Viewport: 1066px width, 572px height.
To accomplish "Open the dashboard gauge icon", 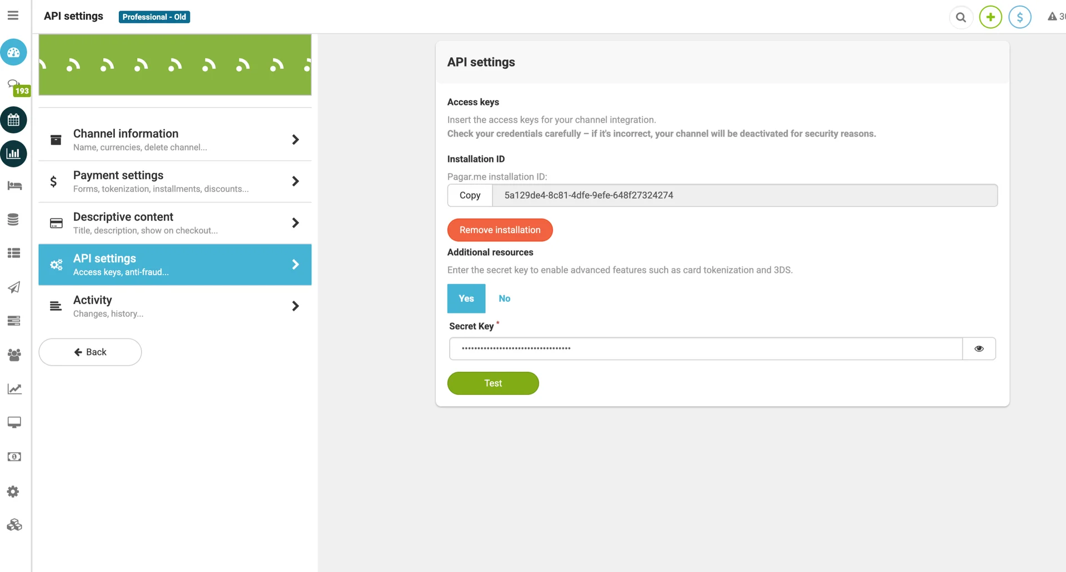I will click(x=14, y=53).
